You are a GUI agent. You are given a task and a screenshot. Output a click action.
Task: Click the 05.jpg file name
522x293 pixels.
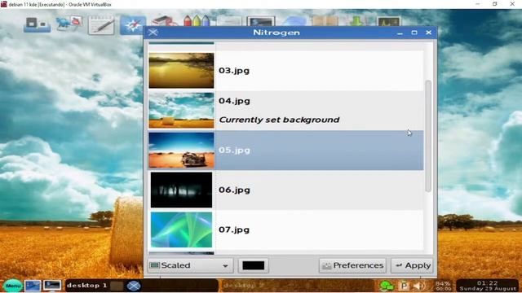(x=234, y=150)
